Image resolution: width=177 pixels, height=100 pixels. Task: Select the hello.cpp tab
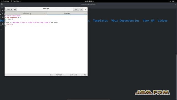[x=67, y=13]
